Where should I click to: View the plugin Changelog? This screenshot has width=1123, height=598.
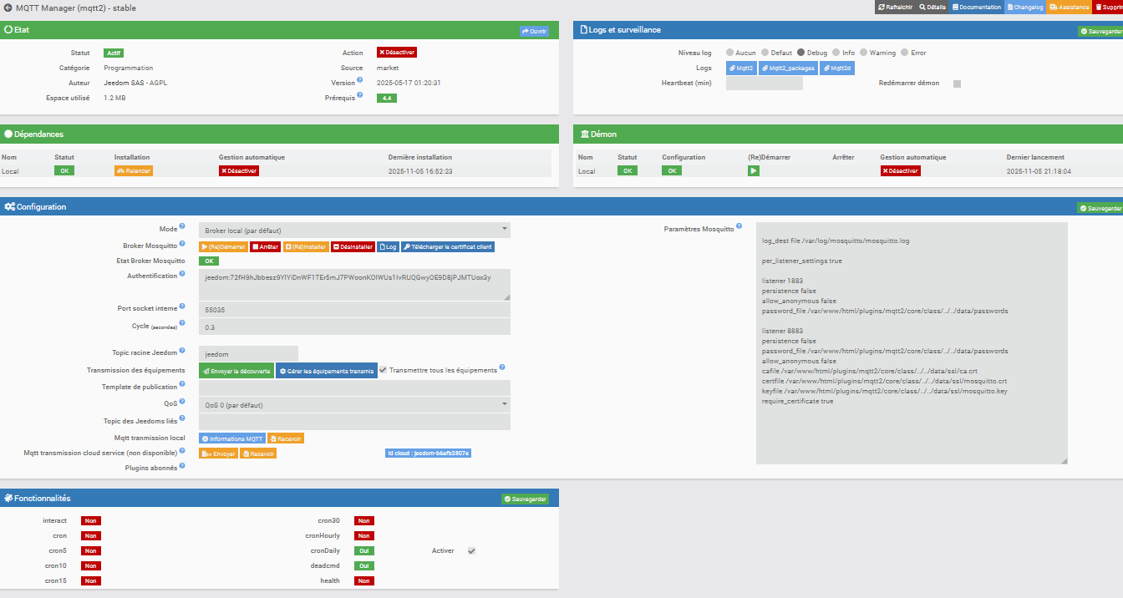[1024, 7]
